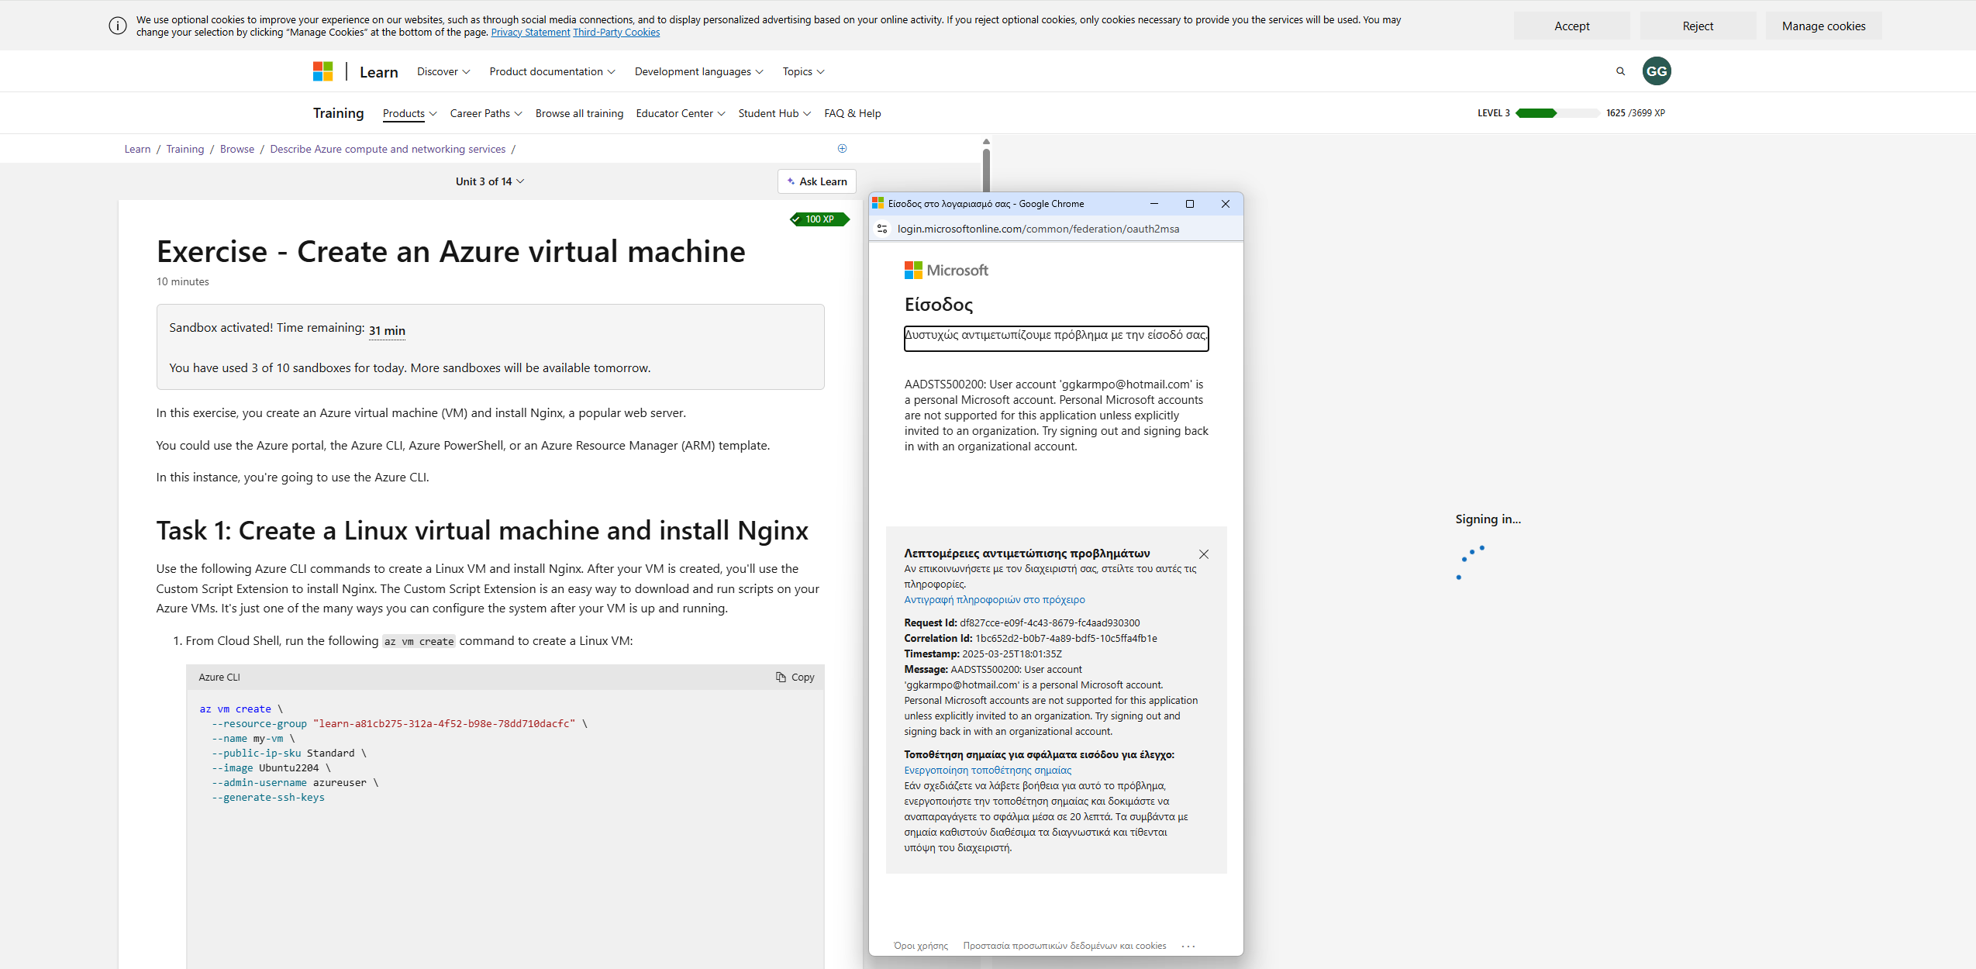This screenshot has width=1976, height=969.
Task: Click the Ask Learn button
Action: click(817, 181)
